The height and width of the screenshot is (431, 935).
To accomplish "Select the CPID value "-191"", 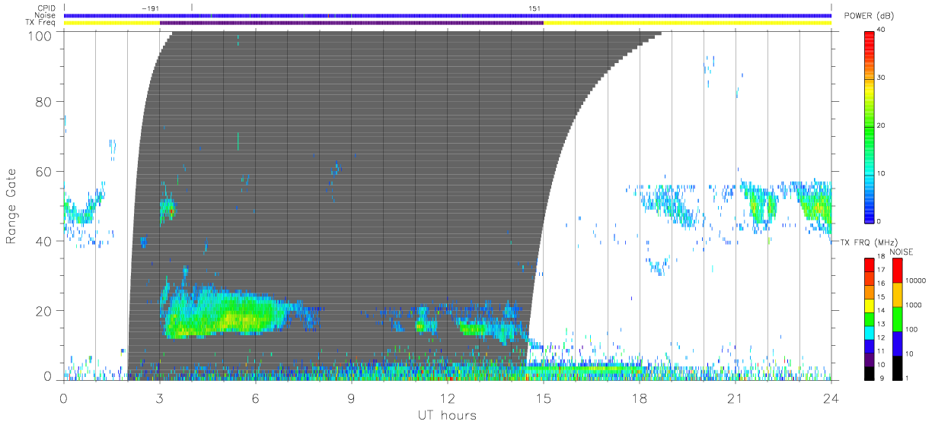I will click(152, 8).
